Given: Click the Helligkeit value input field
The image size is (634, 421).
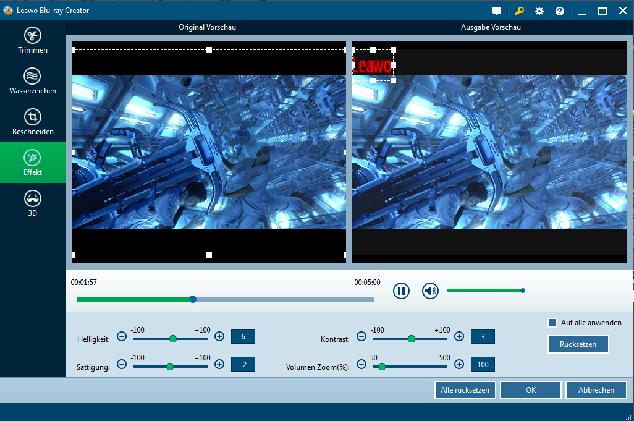Looking at the screenshot, I should [x=243, y=337].
